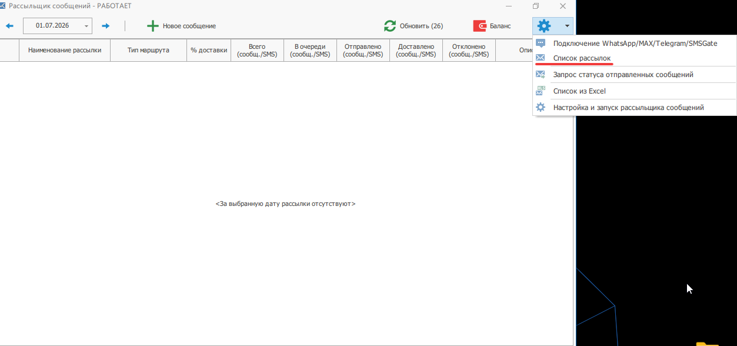
Task: Collapse the gear menu dropdown arrow
Action: (566, 26)
